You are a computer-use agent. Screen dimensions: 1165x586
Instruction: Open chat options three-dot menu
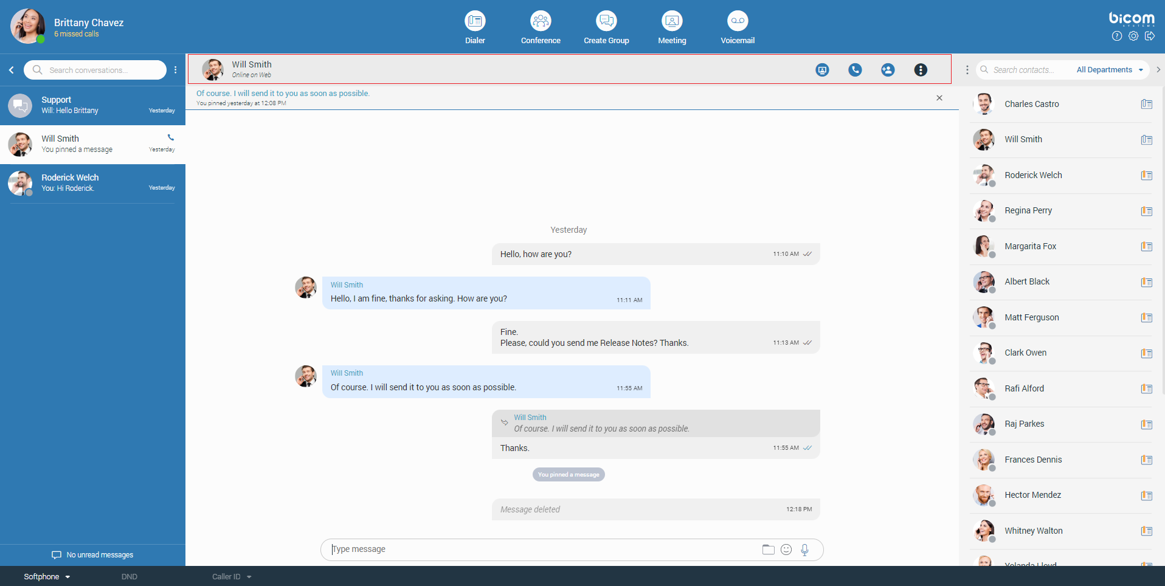pos(921,70)
